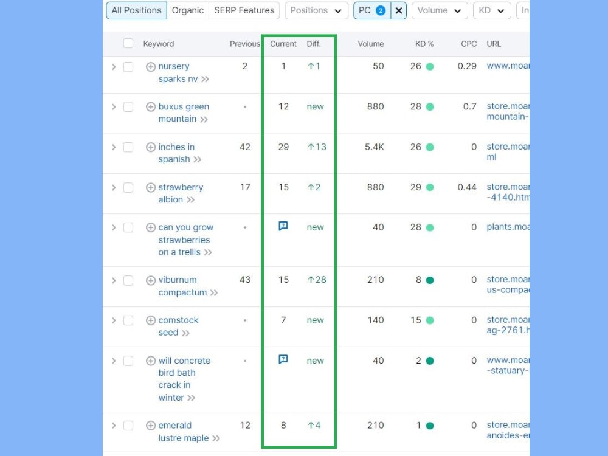Click double-arrow icon after emerald lustre maple

216,438
